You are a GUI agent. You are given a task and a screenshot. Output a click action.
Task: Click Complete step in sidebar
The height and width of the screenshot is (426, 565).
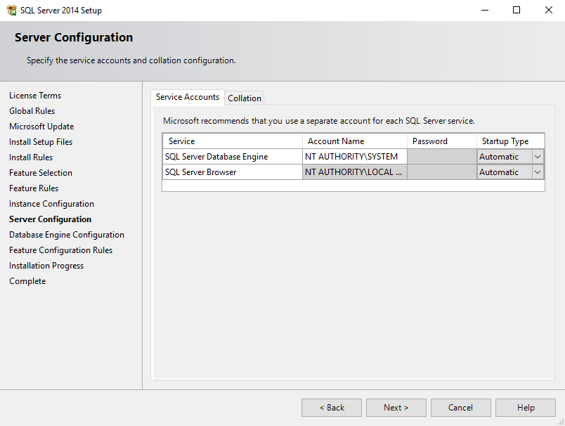27,281
